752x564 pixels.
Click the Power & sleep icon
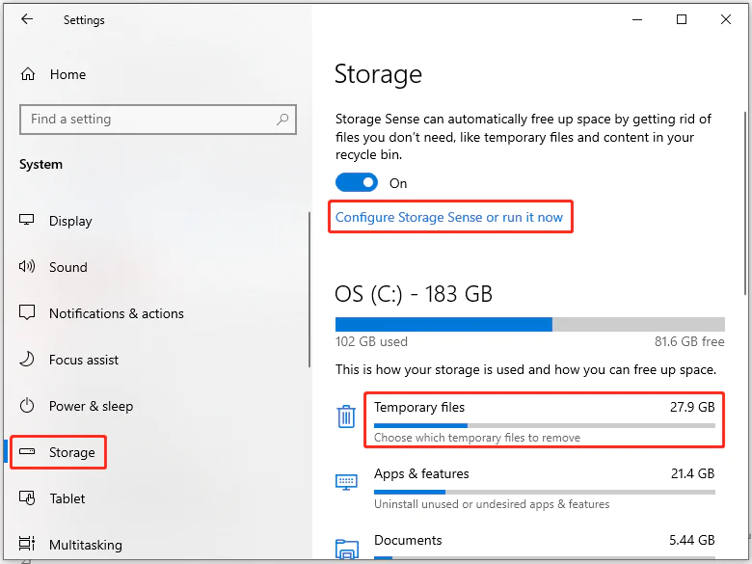[x=28, y=406]
